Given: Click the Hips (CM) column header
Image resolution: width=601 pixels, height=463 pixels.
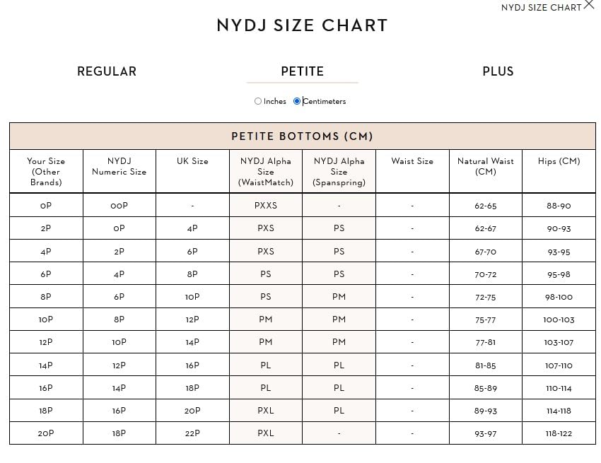Looking at the screenshot, I should [559, 161].
